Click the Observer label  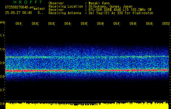[x=56, y=3]
